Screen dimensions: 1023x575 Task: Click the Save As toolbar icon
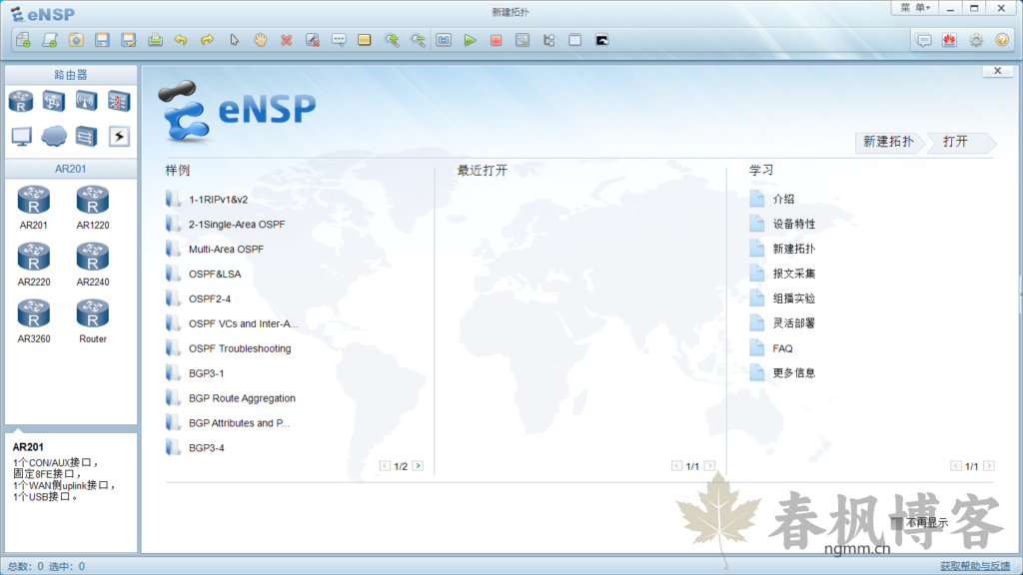tap(129, 40)
